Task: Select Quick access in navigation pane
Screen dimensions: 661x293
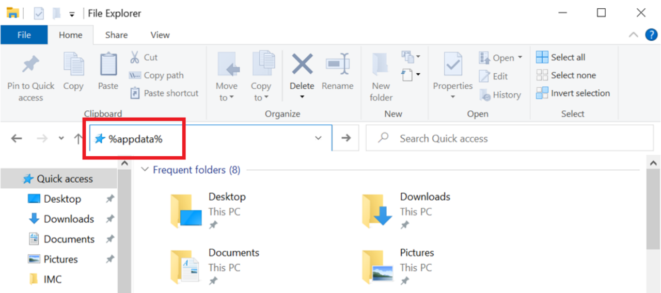Action: [58, 179]
